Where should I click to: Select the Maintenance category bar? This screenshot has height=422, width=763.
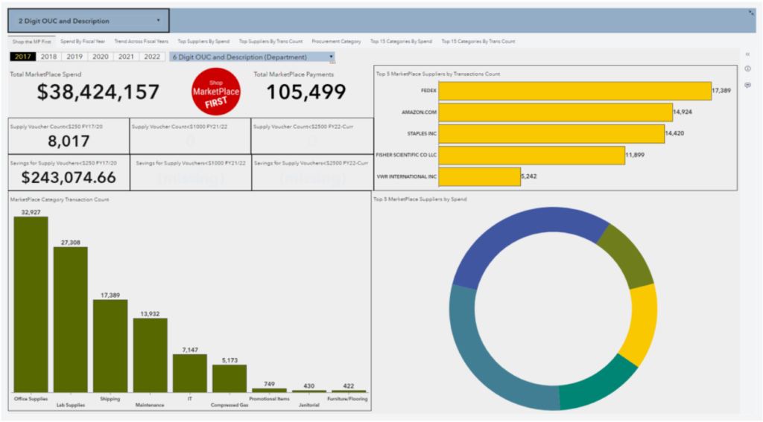[151, 355]
